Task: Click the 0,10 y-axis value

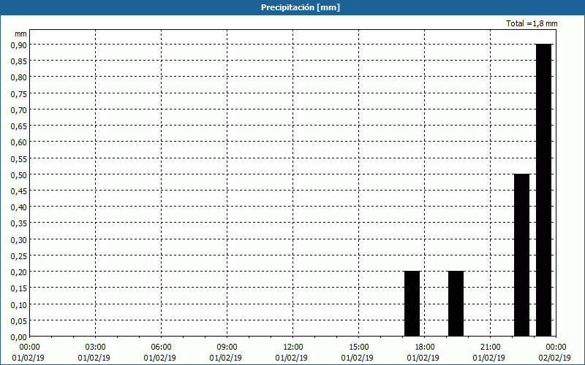Action: pos(19,304)
